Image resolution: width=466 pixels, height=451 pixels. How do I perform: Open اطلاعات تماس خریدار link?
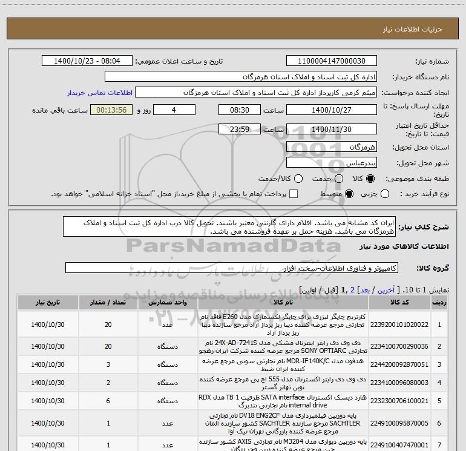pos(100,93)
